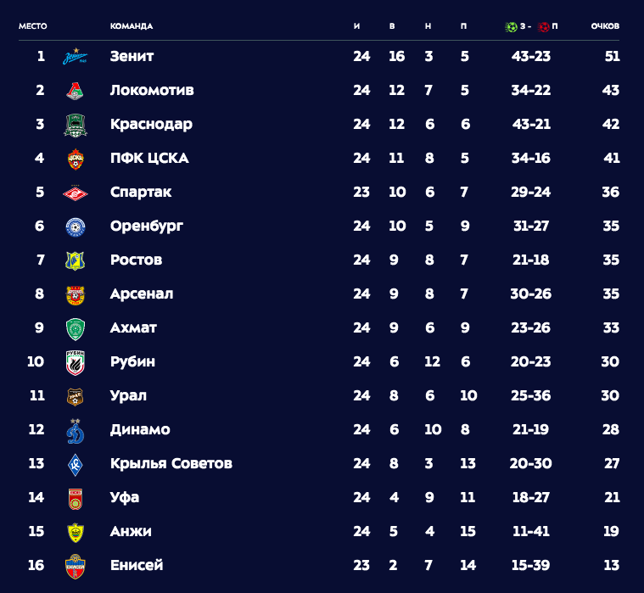Click the ПФК ЦСКА club emblem

click(x=76, y=159)
